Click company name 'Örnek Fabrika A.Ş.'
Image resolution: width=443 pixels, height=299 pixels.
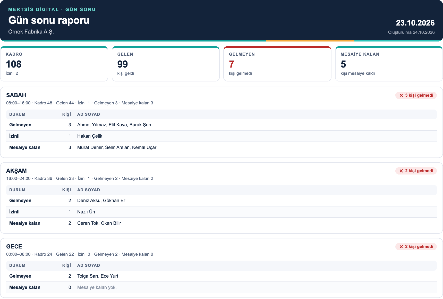31,32
